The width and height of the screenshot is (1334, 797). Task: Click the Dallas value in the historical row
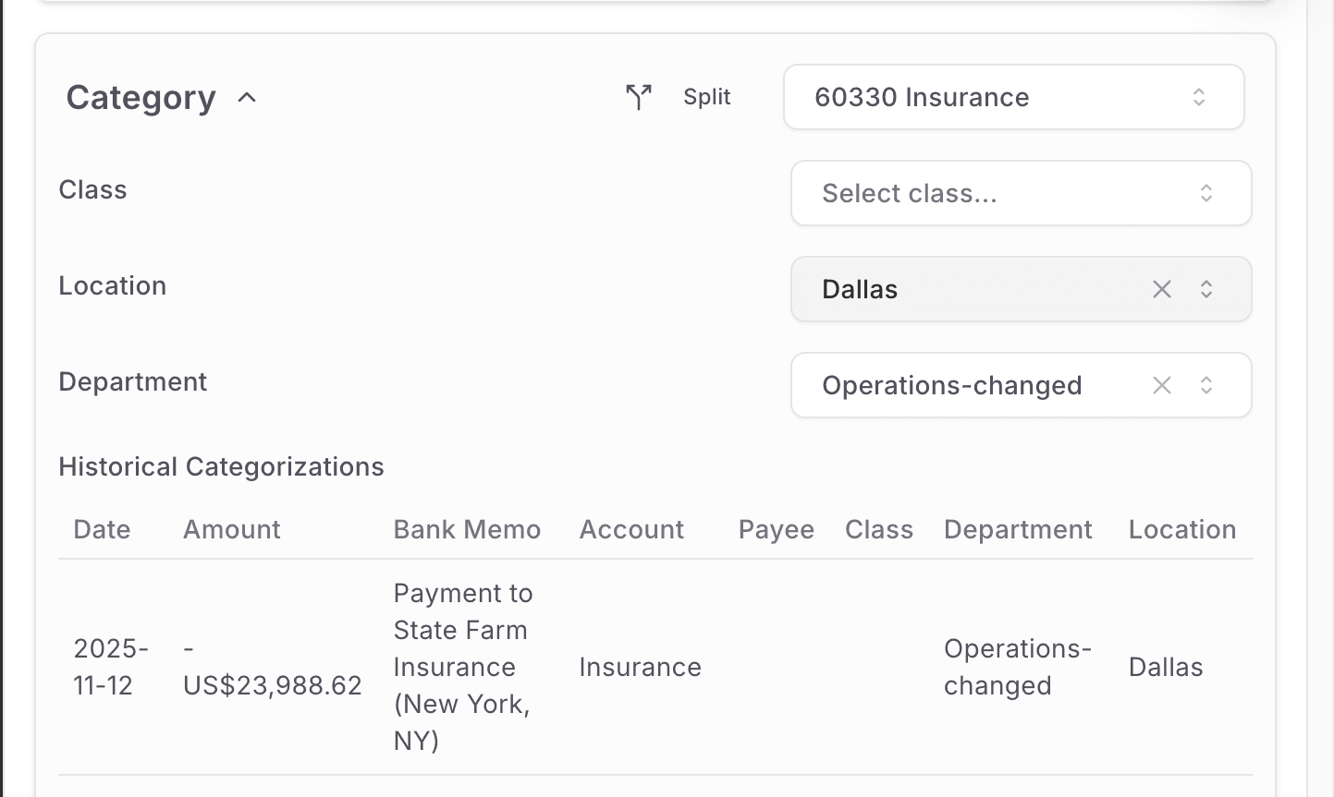click(1165, 666)
